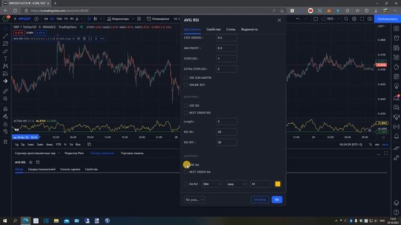
Task: Open the Windows Start menu
Action: coord(5,221)
